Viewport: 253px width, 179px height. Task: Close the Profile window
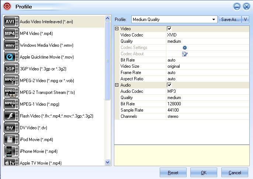pyautogui.click(x=246, y=7)
